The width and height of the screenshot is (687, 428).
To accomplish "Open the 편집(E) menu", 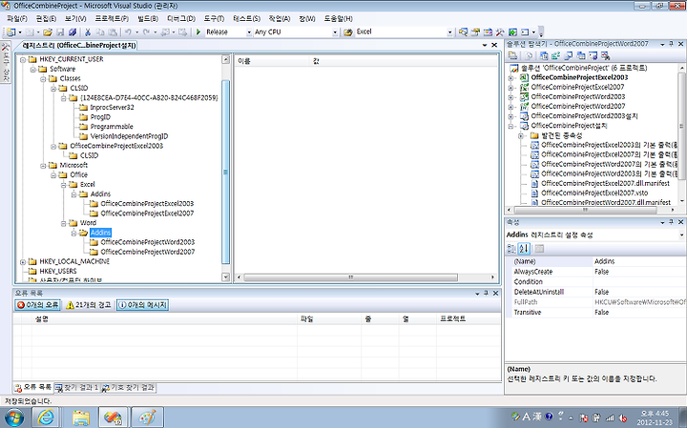I will (46, 19).
